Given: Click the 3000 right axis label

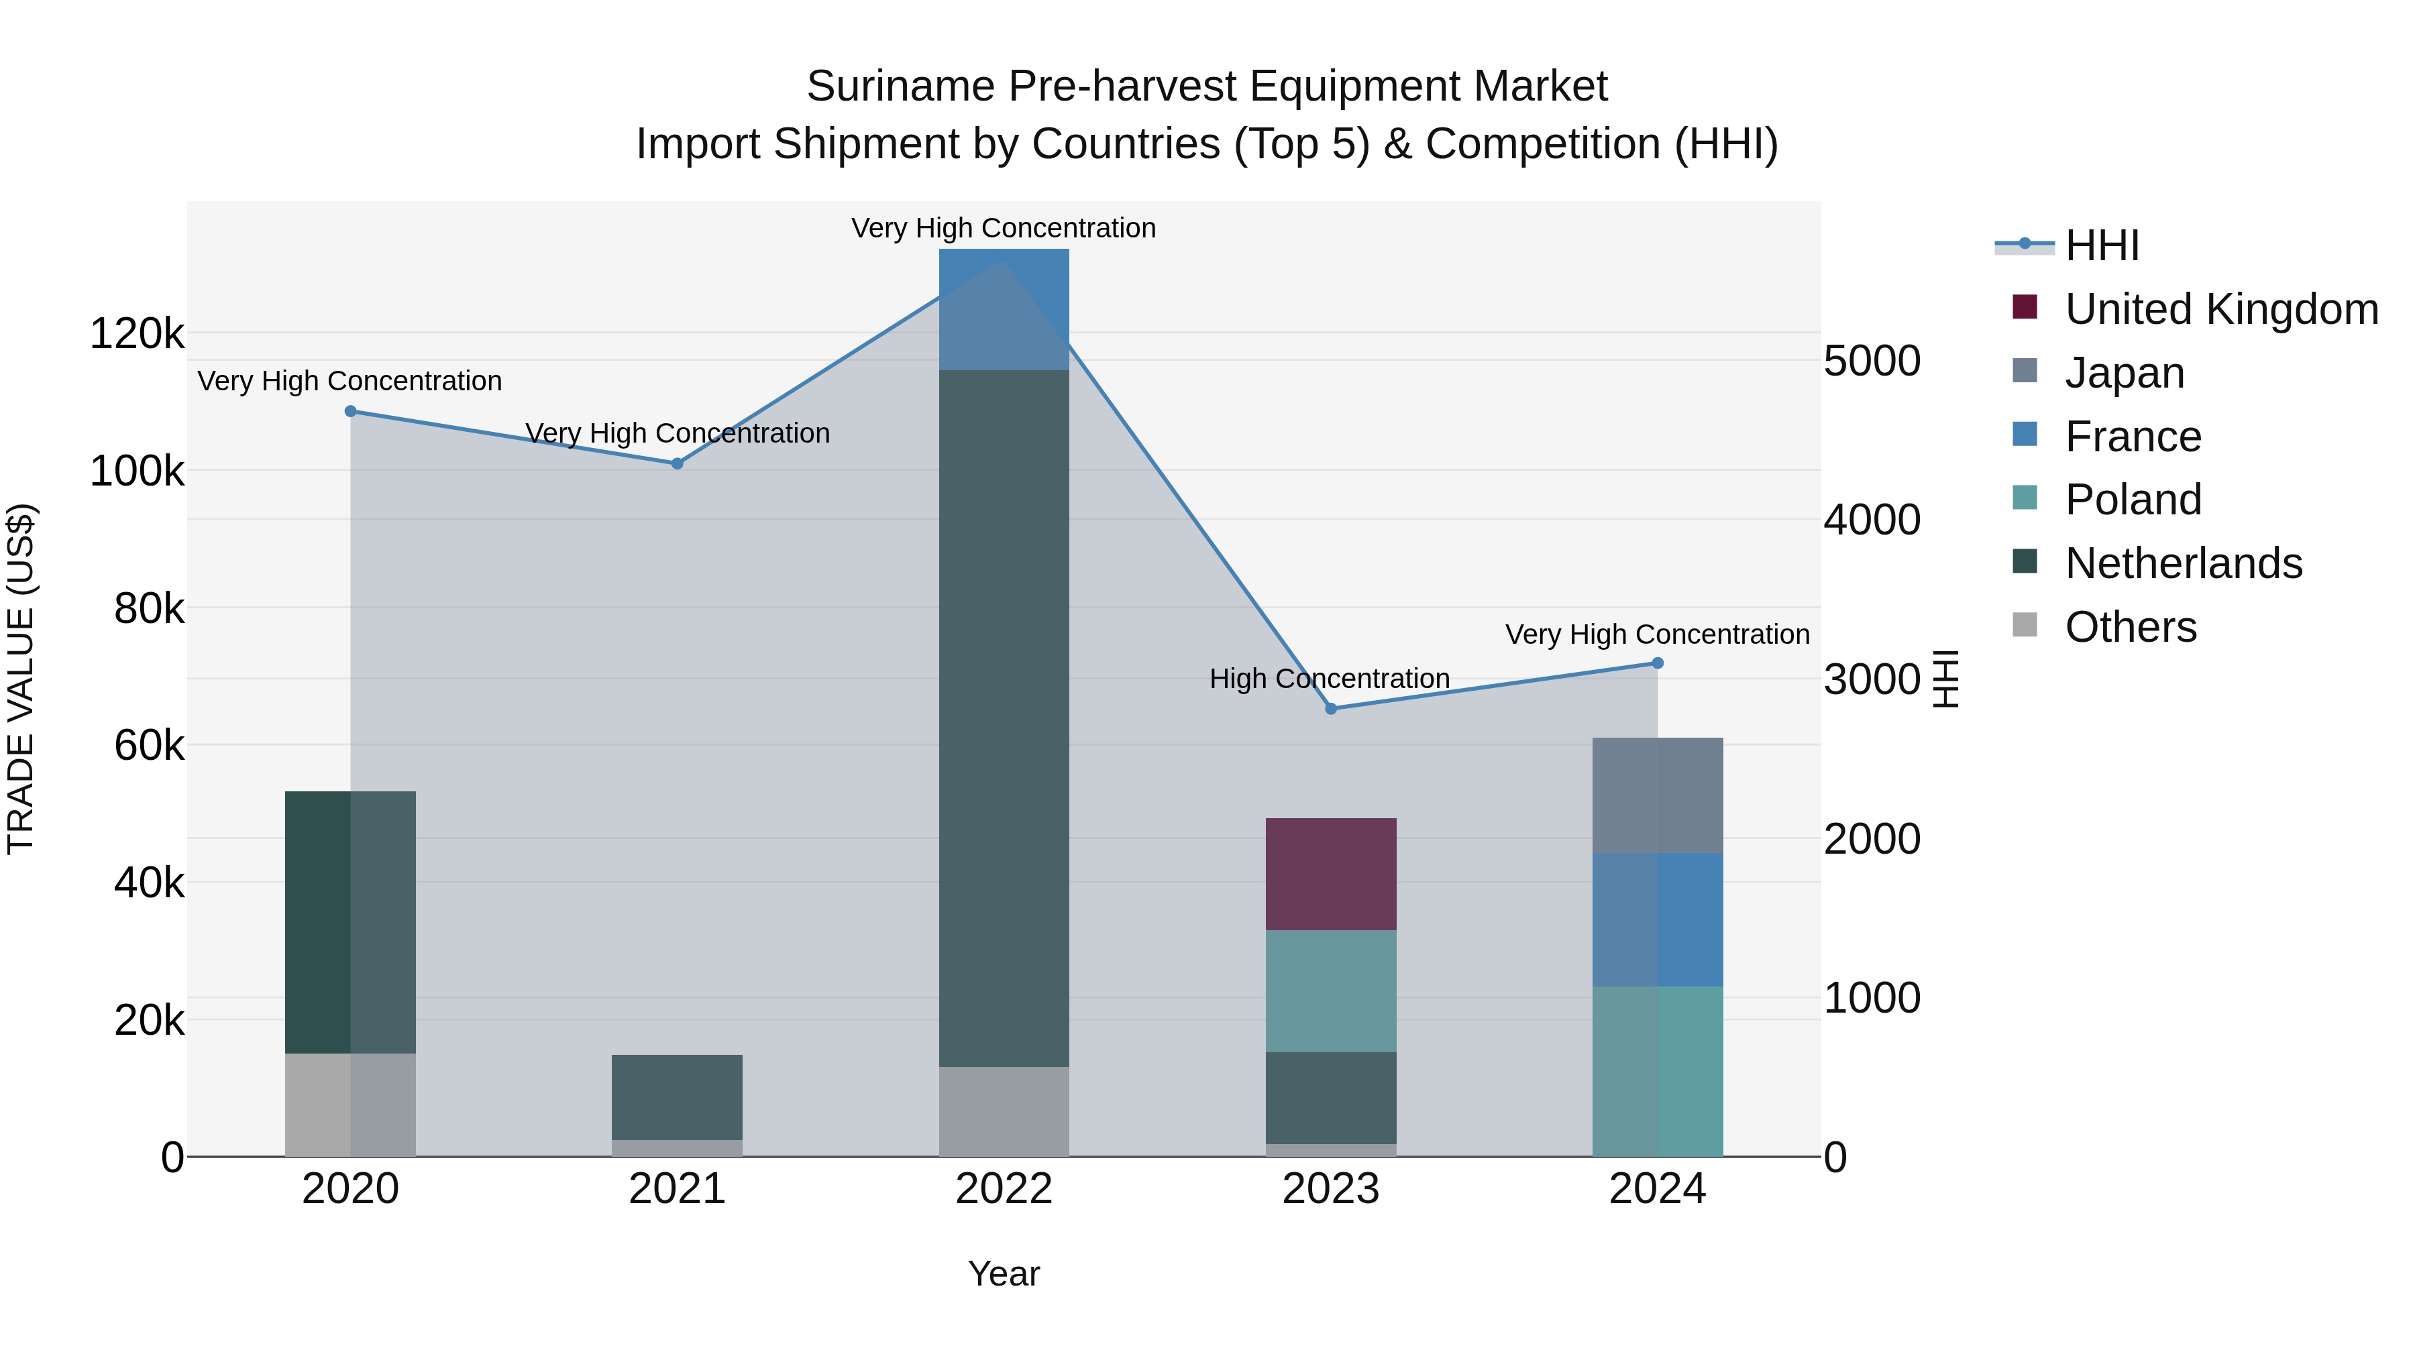Looking at the screenshot, I should click(x=1872, y=679).
